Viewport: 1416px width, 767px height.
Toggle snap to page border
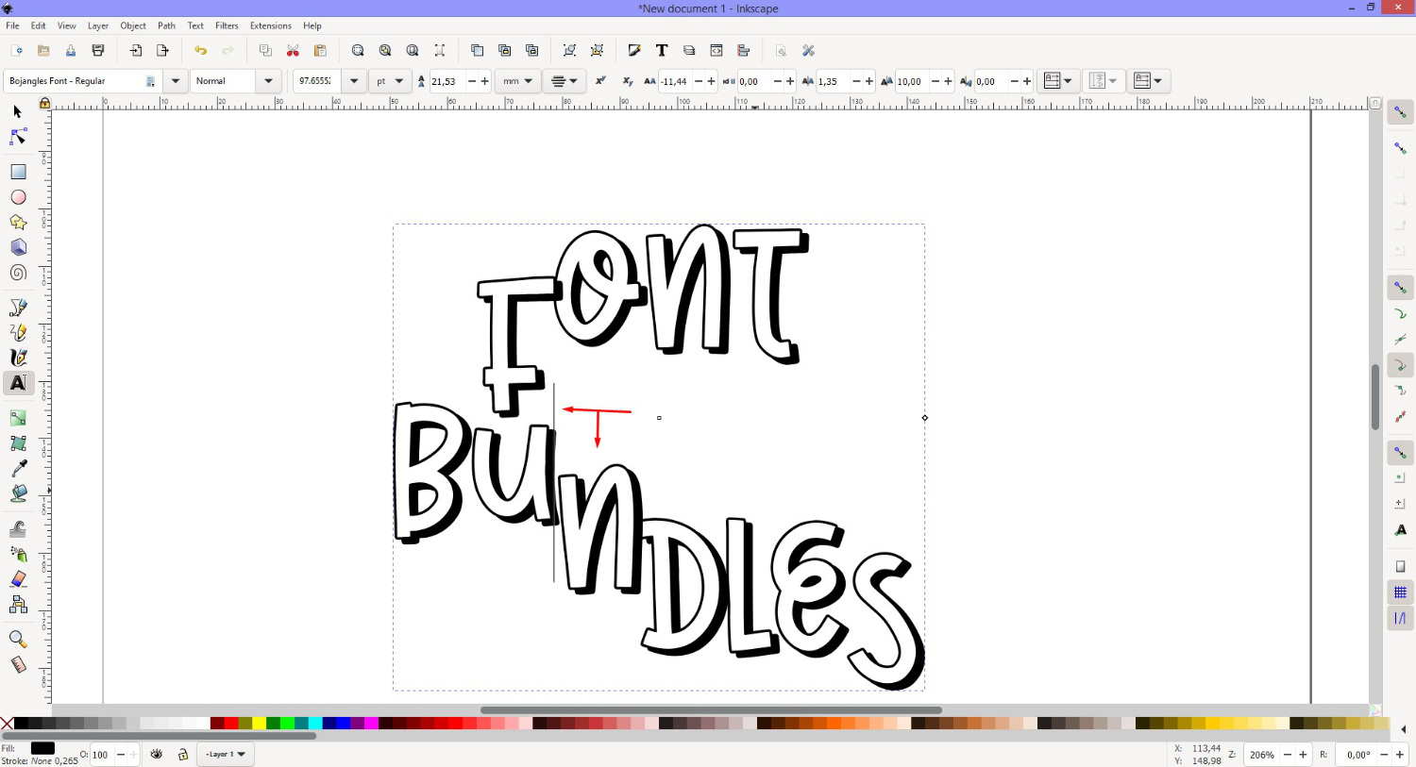click(x=1400, y=567)
